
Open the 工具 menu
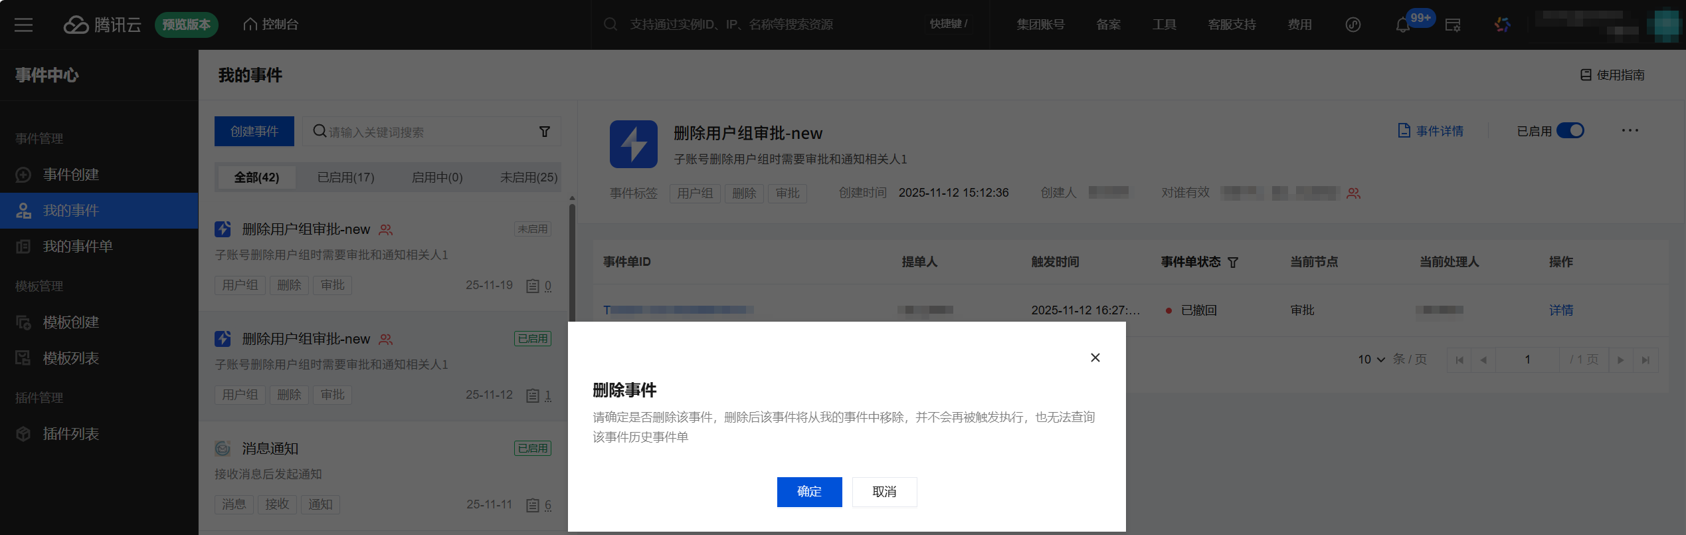[1164, 25]
